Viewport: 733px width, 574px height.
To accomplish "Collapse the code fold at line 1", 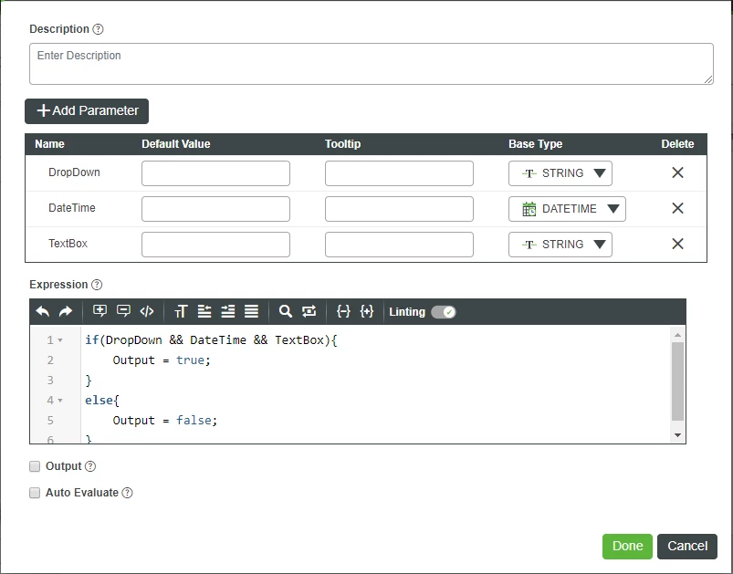I will pyautogui.click(x=60, y=340).
